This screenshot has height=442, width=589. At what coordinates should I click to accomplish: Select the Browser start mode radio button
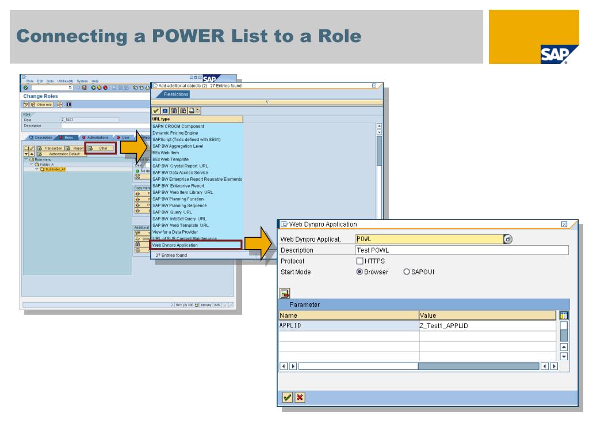[x=359, y=272]
